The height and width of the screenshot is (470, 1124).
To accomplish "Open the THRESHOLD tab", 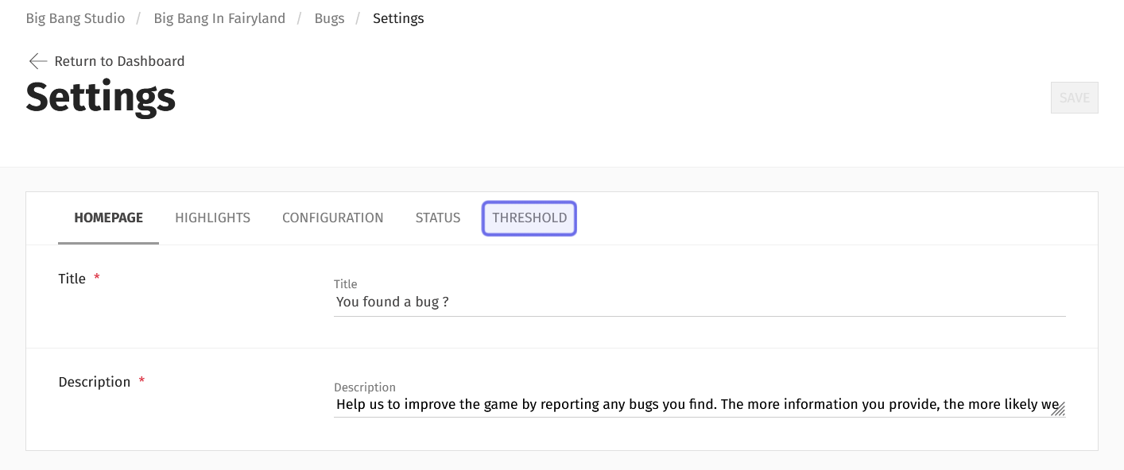I will point(529,218).
